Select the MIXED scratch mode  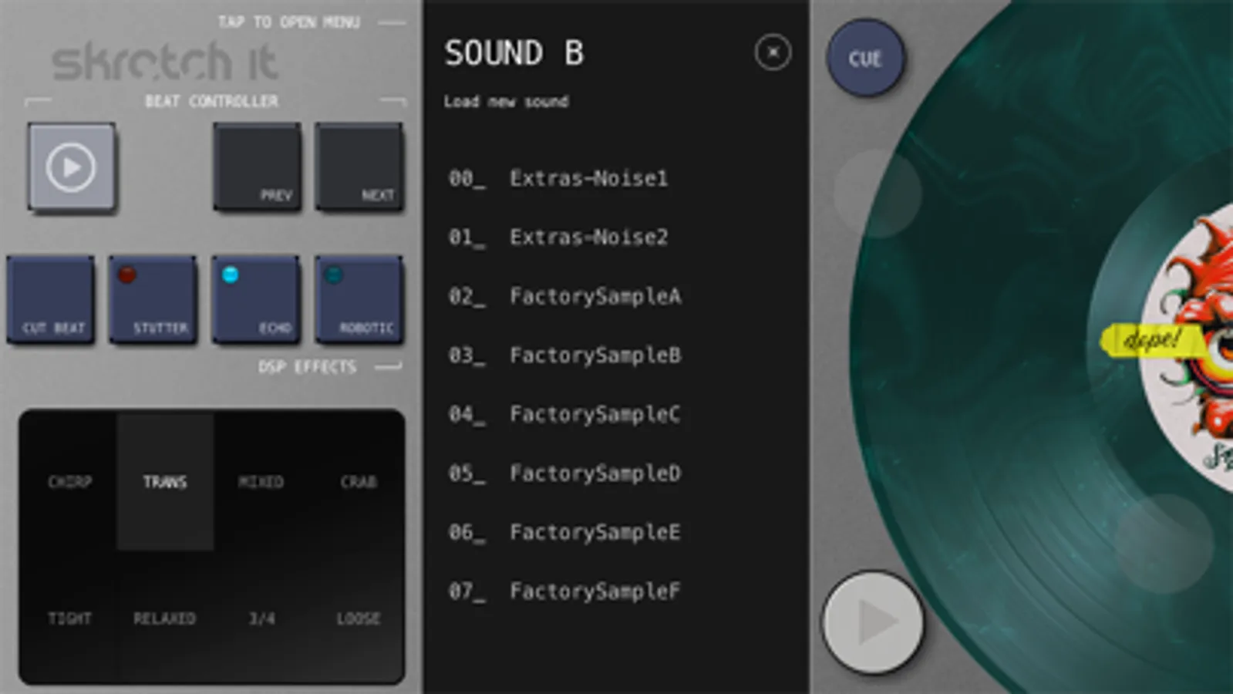[x=261, y=482]
